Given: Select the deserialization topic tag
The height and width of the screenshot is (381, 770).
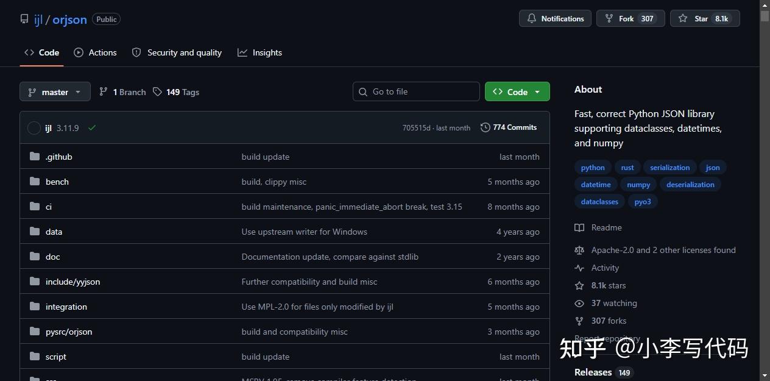Looking at the screenshot, I should pos(691,185).
